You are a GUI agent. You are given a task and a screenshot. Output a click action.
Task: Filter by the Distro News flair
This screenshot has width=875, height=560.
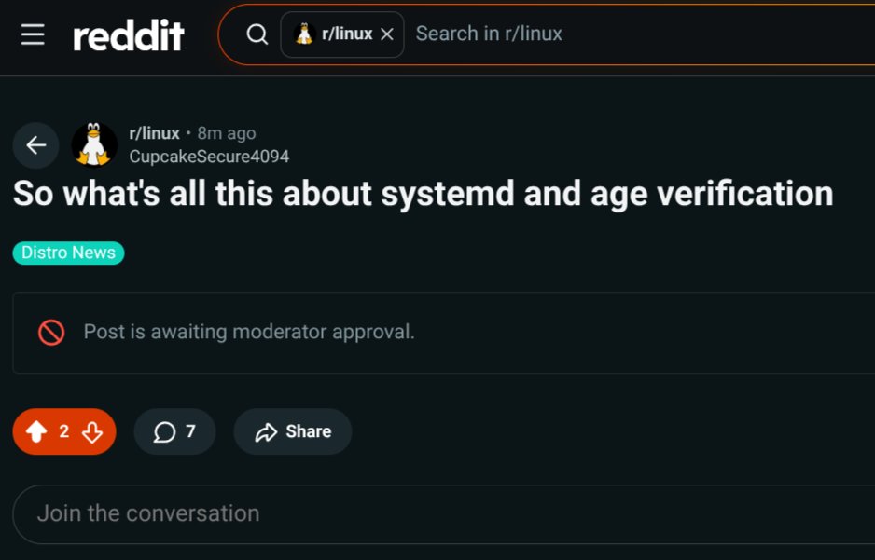coord(68,253)
